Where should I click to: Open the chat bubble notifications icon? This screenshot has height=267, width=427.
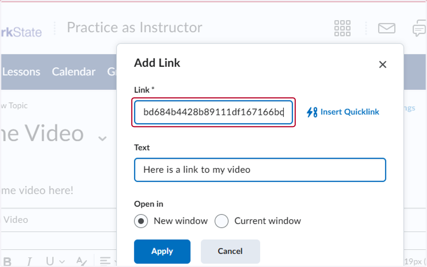[419, 28]
